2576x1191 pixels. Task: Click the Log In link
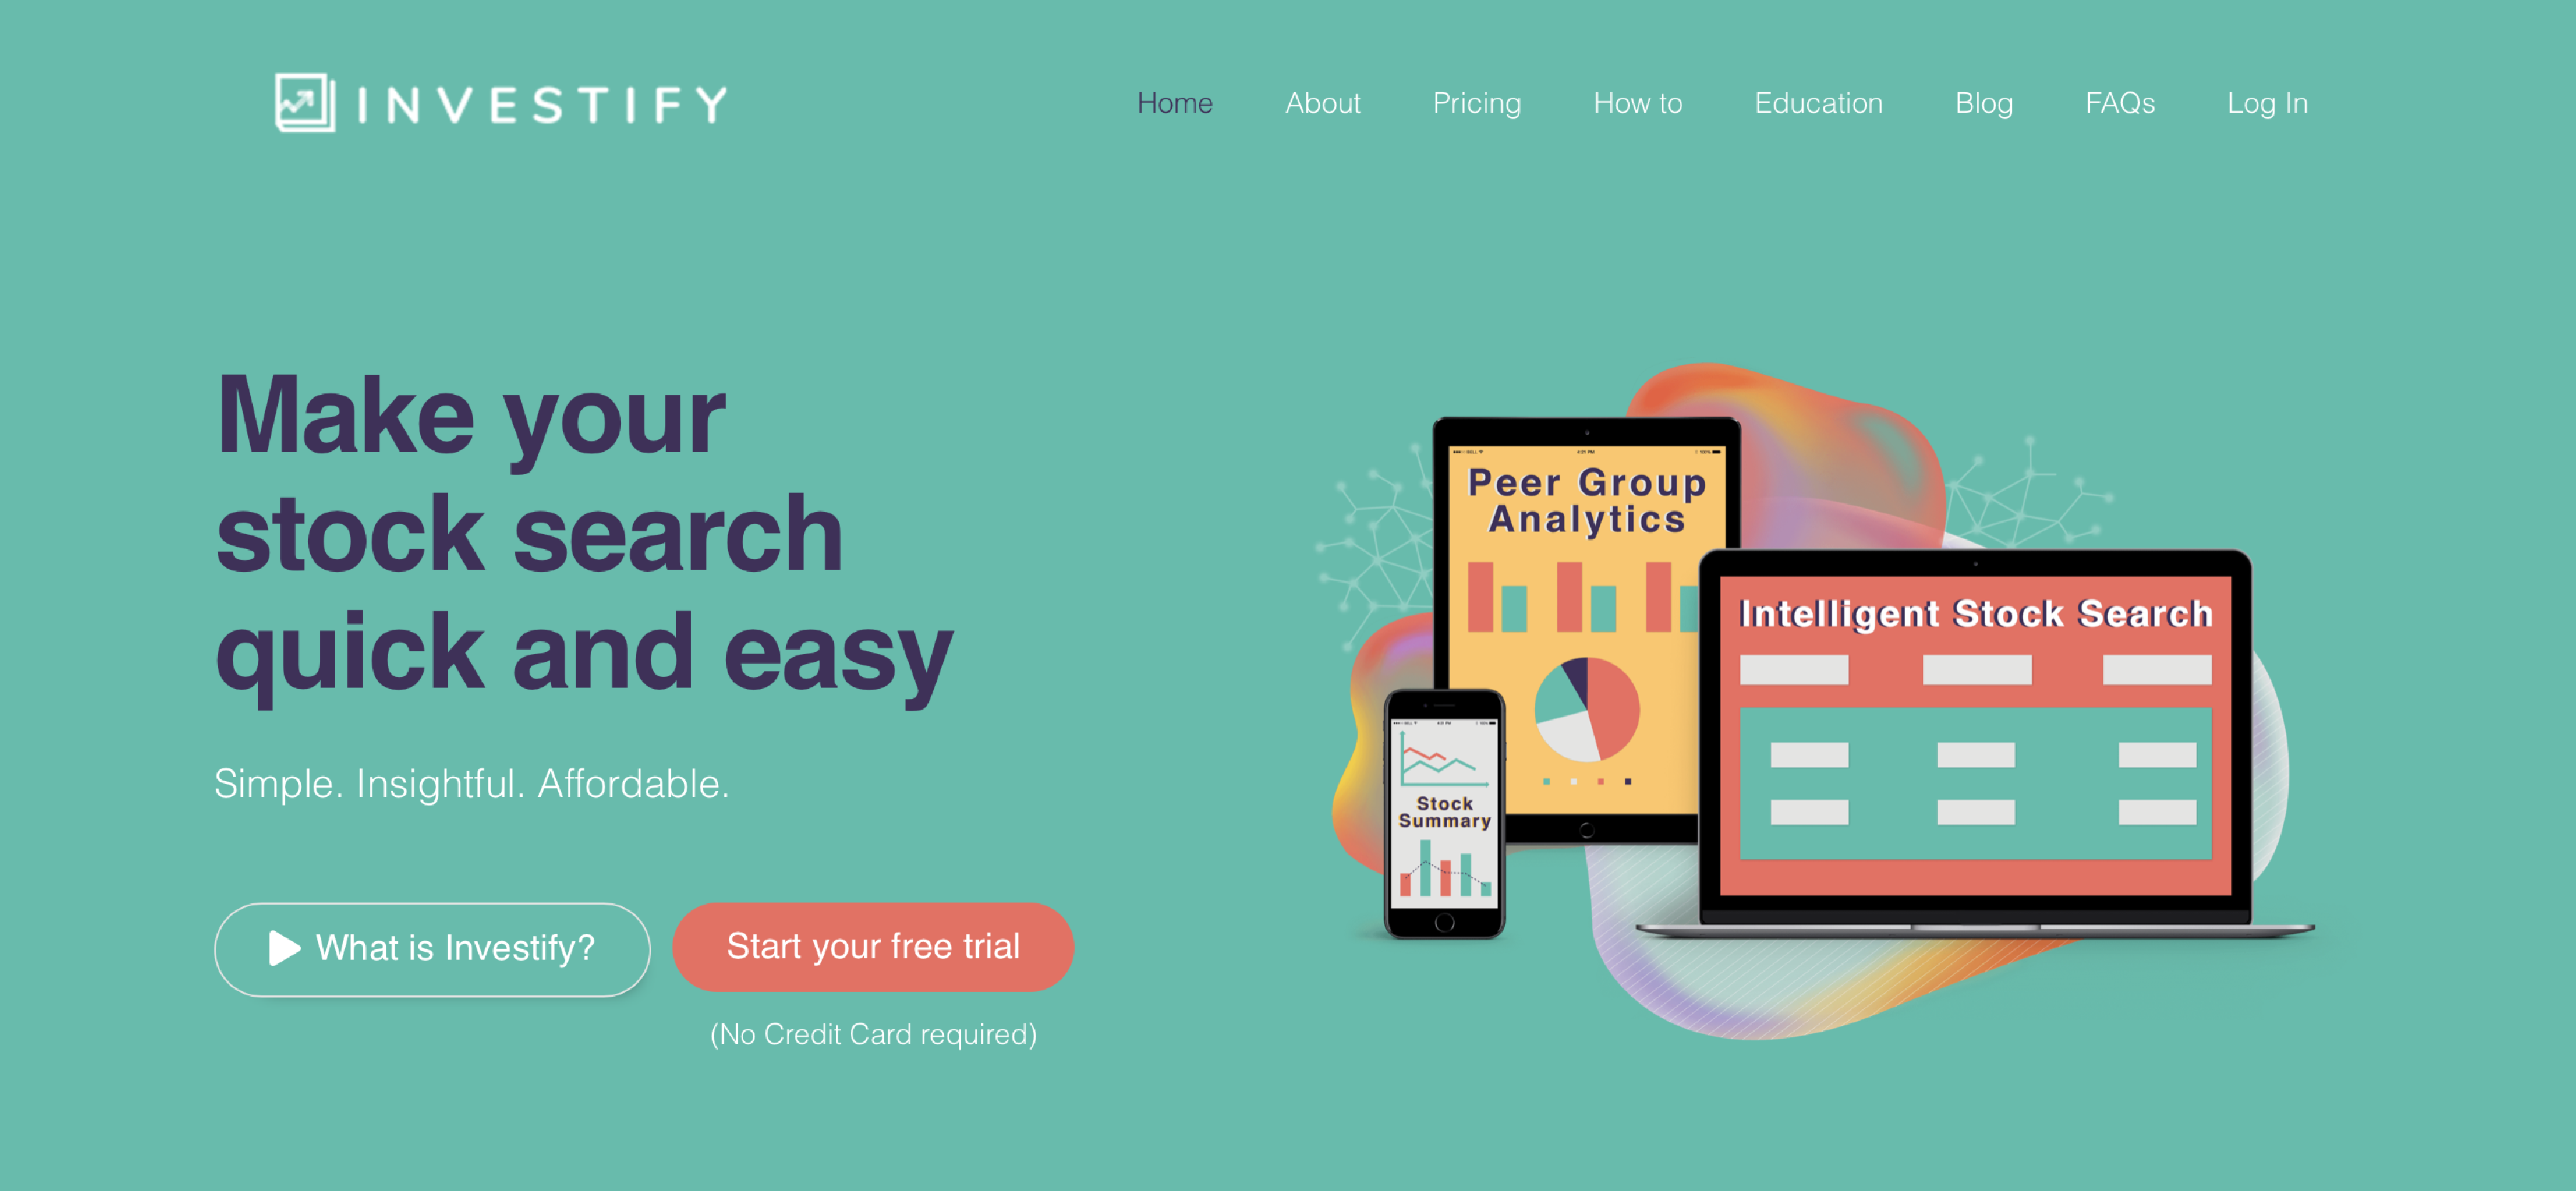[2269, 102]
